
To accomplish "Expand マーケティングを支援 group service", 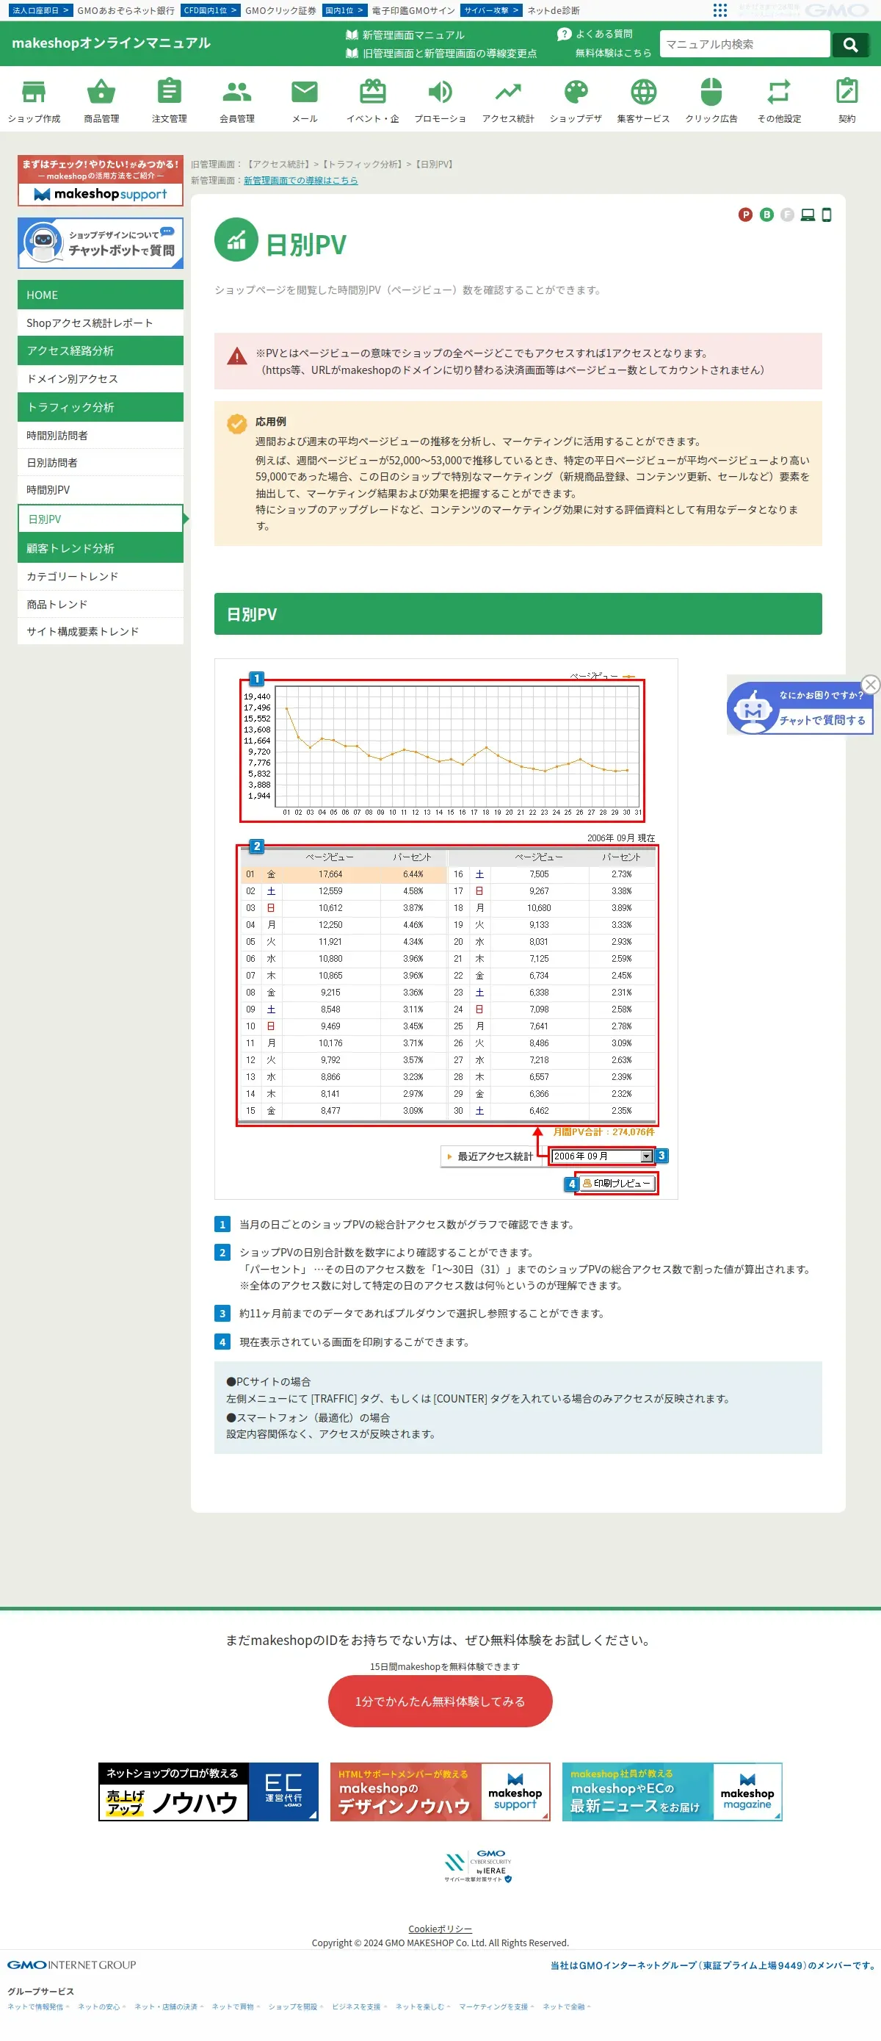I will pos(496,2007).
